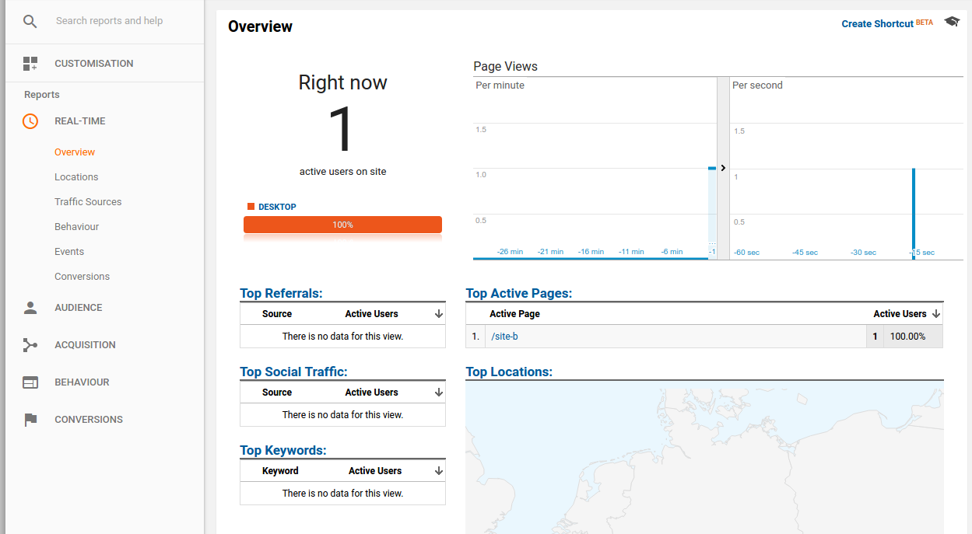972x534 pixels.
Task: Click the Acquisition arrows icon
Action: [x=30, y=345]
